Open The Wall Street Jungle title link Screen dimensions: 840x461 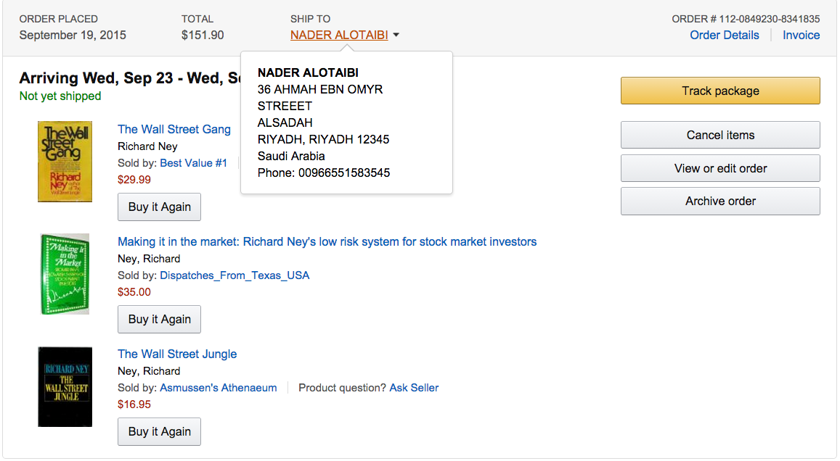point(177,354)
